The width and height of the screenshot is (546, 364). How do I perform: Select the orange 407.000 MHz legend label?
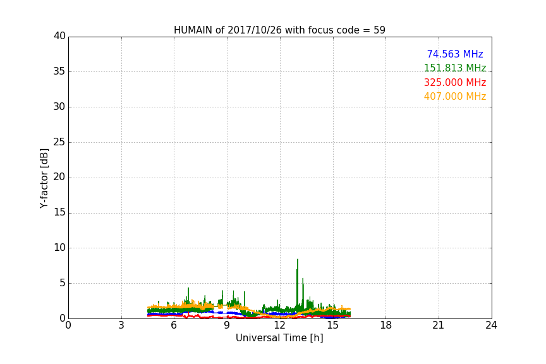[455, 97]
